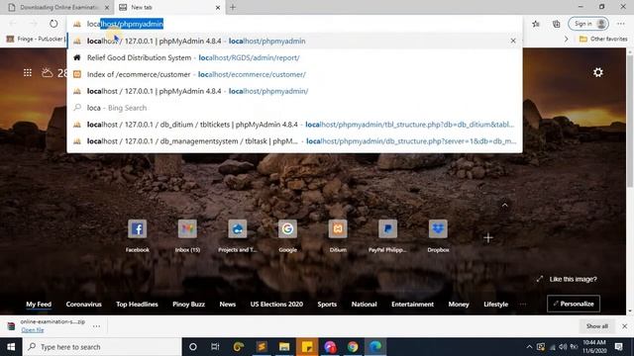
Task: Expand the bookmarks overflow chevron
Action: pos(566,39)
